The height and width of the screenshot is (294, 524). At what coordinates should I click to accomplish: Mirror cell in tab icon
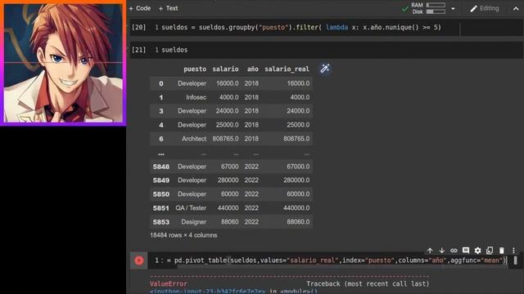click(x=490, y=251)
